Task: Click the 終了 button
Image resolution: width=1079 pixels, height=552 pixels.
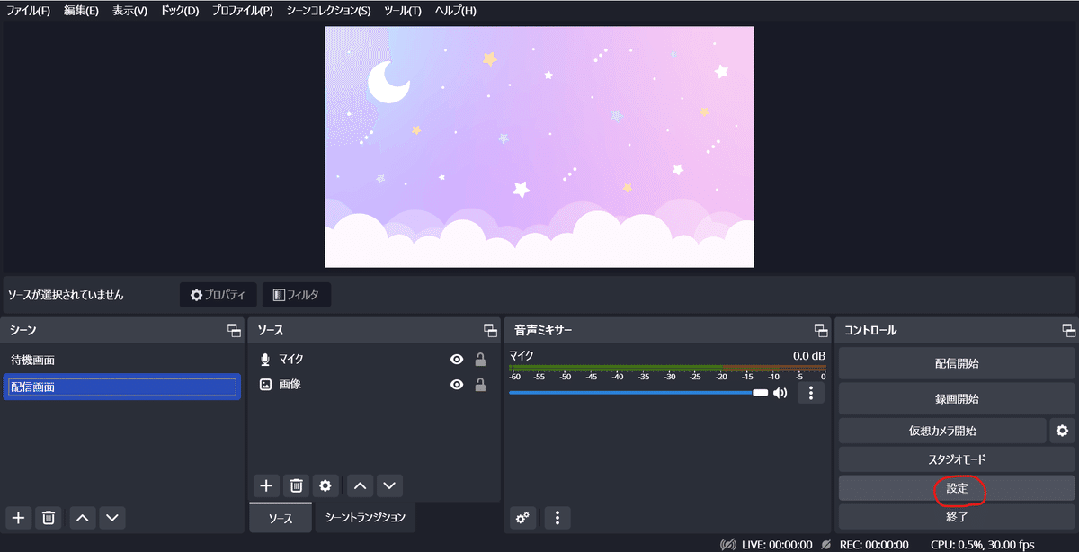Action: pos(957,517)
